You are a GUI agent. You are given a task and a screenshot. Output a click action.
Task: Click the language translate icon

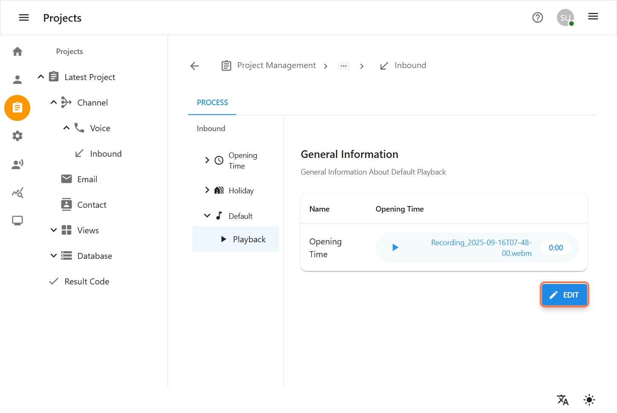click(x=562, y=399)
